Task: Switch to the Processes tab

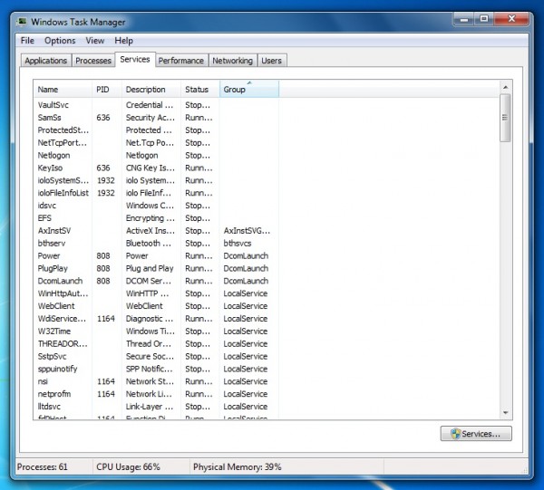Action: pyautogui.click(x=93, y=61)
